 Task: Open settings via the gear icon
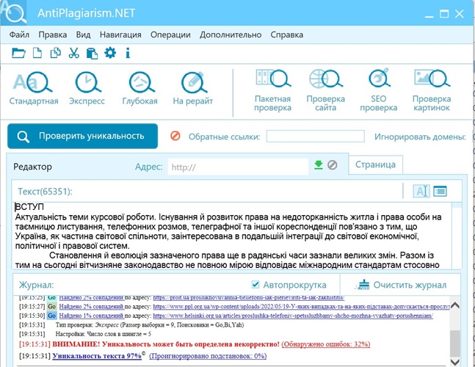pyautogui.click(x=110, y=53)
